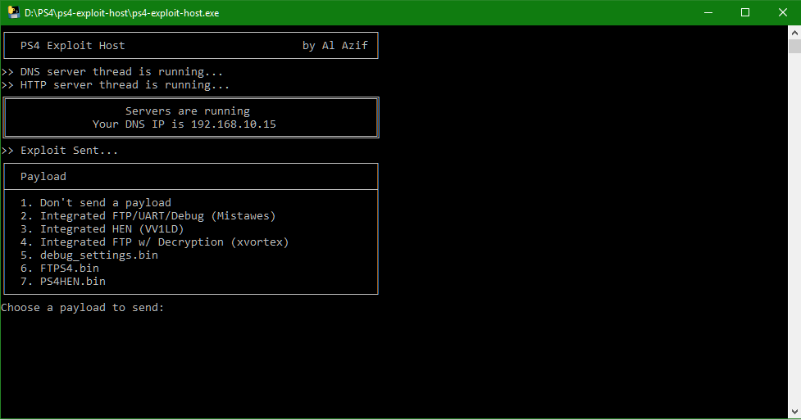Click the 'Payload' box heading
Viewport: 801px width, 420px height.
click(x=43, y=177)
